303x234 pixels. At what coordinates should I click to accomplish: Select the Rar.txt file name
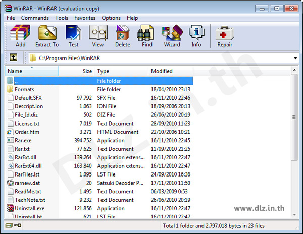click(22, 149)
